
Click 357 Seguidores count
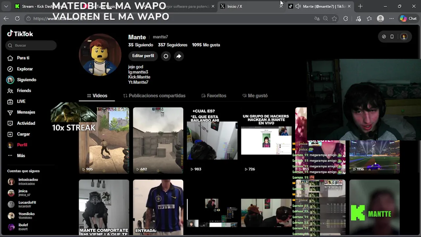tap(172, 45)
